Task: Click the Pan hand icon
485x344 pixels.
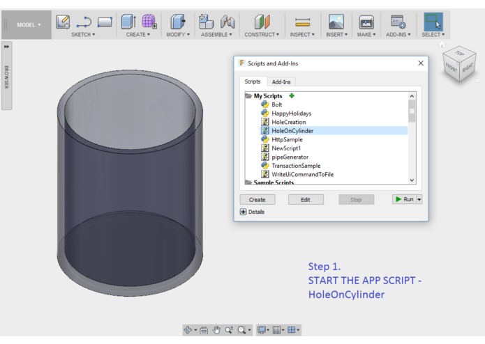Action: point(216,330)
